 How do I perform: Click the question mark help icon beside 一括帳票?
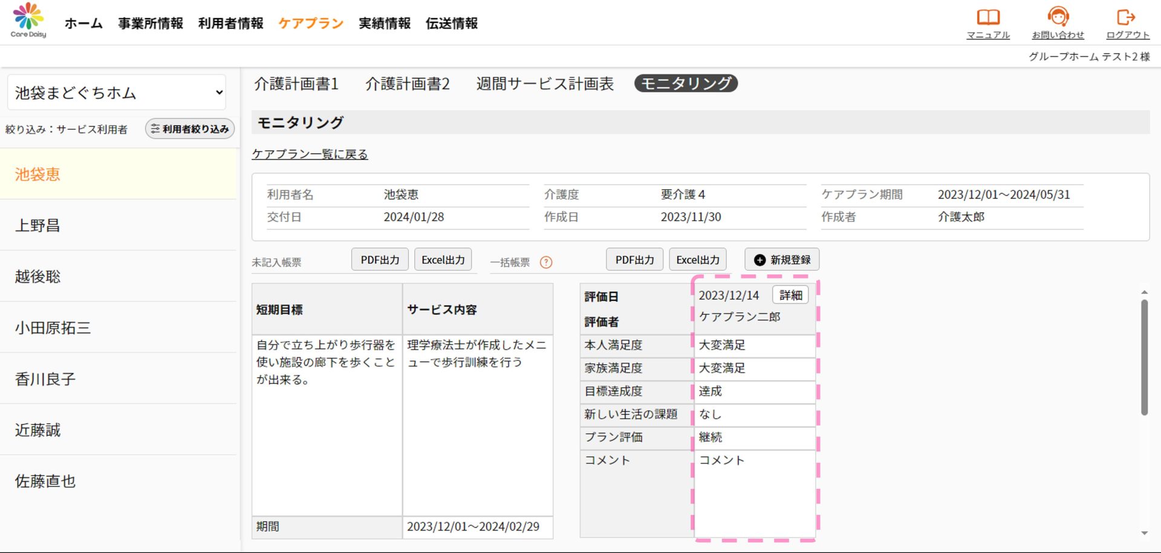click(x=546, y=262)
